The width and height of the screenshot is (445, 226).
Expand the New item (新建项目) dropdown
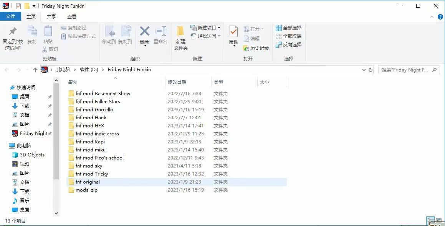(x=219, y=28)
